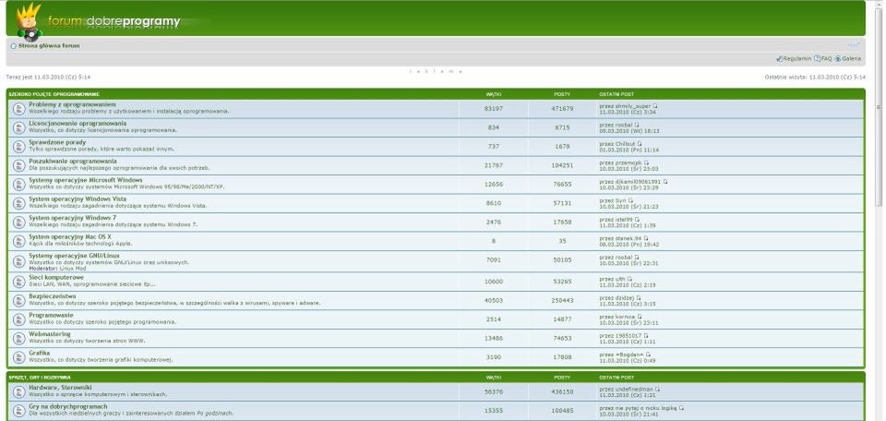The width and height of the screenshot is (886, 421).
Task: Go to Strona główna forum
Action: (49, 46)
